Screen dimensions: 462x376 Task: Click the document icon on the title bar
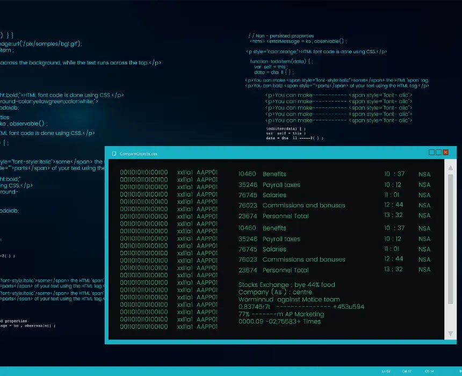(x=114, y=153)
